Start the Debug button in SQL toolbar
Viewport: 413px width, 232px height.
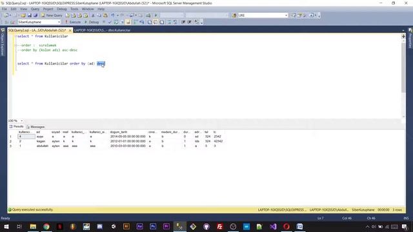point(92,22)
